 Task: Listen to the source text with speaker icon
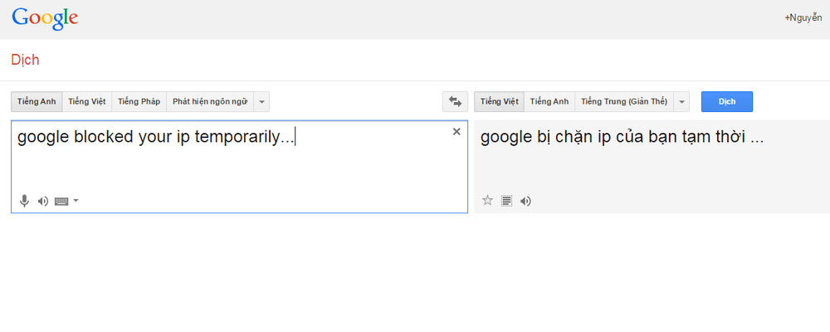coord(43,201)
